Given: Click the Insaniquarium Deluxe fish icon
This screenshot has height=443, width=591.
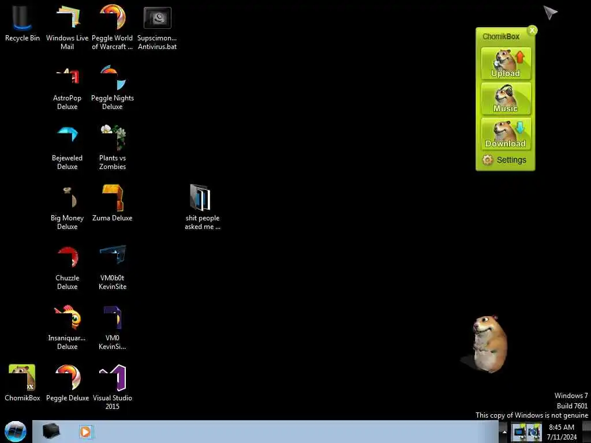Looking at the screenshot, I should point(67,327).
